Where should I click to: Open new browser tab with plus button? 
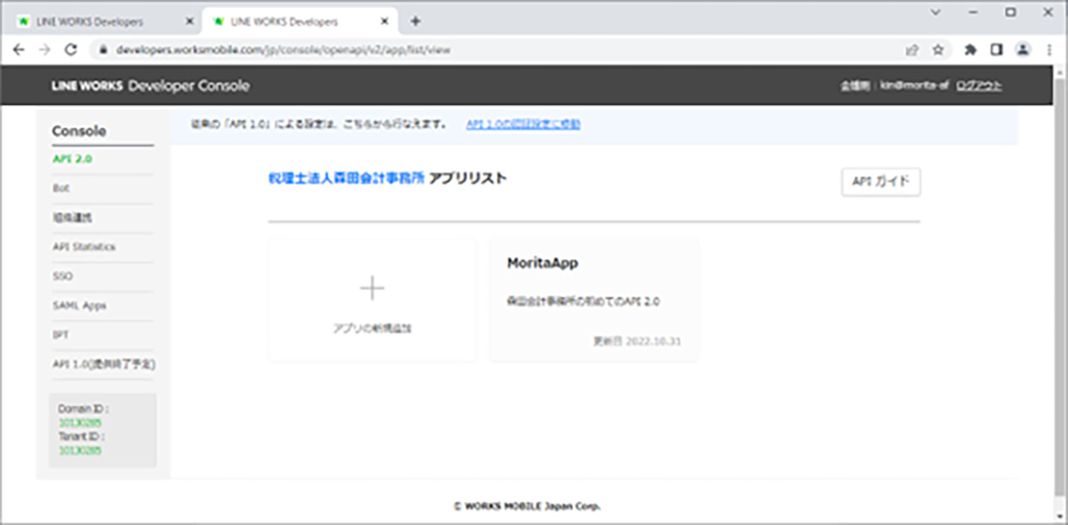(x=415, y=21)
